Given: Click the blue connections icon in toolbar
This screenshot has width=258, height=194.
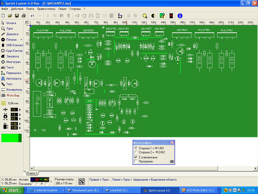Looking at the screenshot, I should (x=120, y=16).
